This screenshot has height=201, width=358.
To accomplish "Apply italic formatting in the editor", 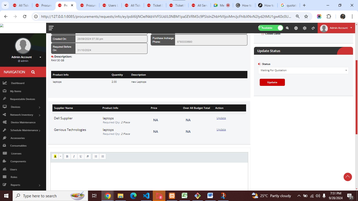I will click(x=74, y=156).
